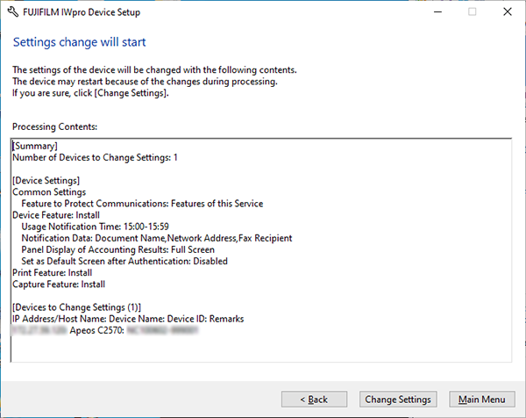Select 'Feature to Protect Communications' line
Screen dimensions: 526x418
pos(142,204)
